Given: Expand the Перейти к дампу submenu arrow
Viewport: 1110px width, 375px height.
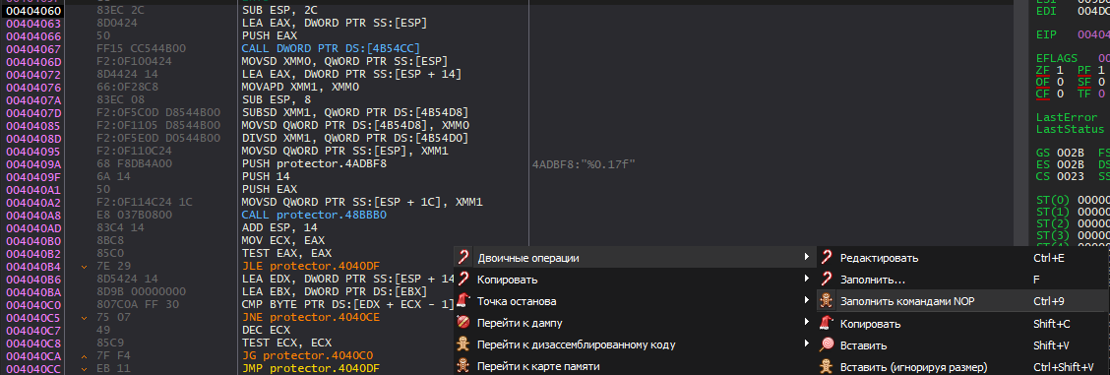Looking at the screenshot, I should pos(806,323).
